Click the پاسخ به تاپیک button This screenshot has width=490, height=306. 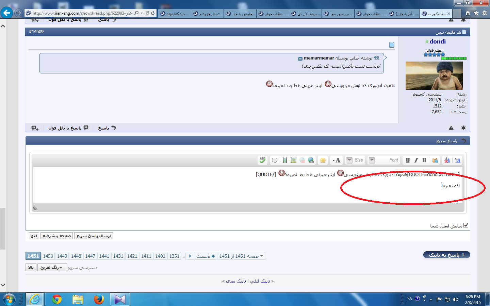447,255
